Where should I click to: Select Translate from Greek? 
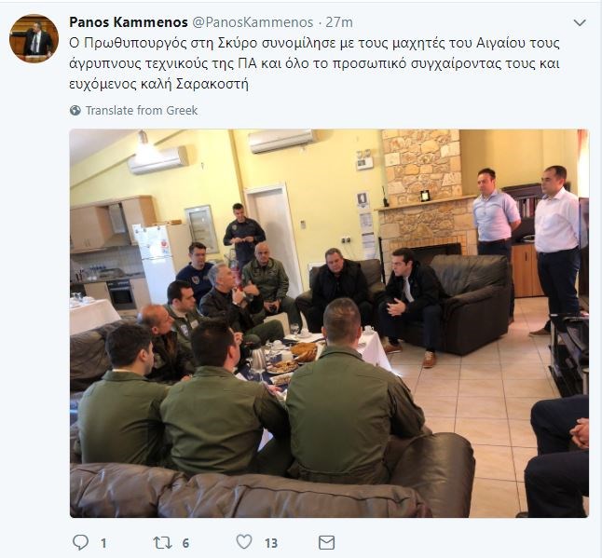point(142,111)
